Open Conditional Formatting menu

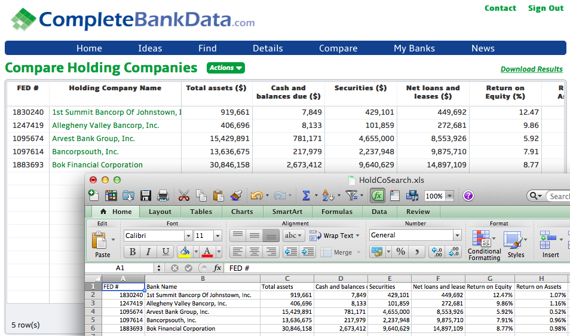[484, 245]
